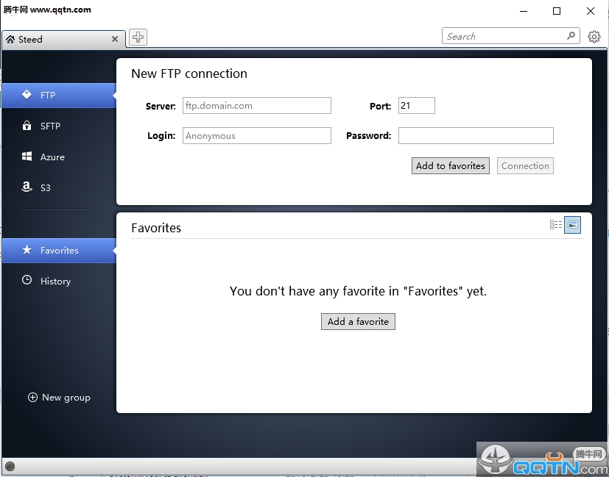Image resolution: width=609 pixels, height=477 pixels.
Task: Click the Login input field
Action: (x=256, y=136)
